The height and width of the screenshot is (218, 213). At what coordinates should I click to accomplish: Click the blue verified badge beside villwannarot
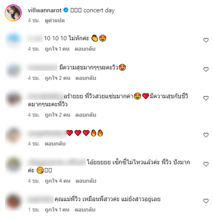[66, 10]
